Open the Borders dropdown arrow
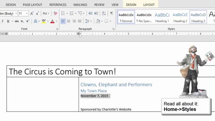Screen dimensions: 215x121 click(x=111, y=21)
